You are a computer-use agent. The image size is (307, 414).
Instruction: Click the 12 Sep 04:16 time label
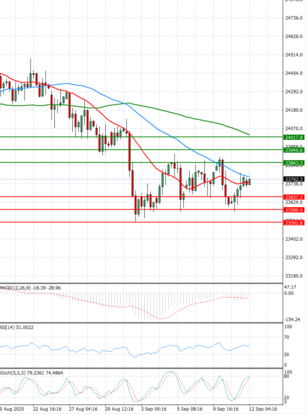click(263, 409)
